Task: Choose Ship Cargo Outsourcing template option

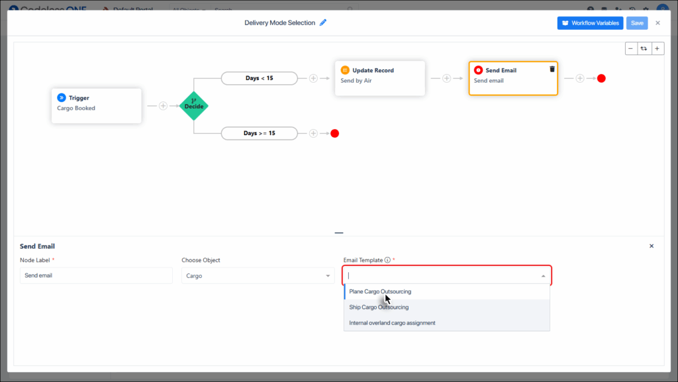Action: (x=379, y=307)
